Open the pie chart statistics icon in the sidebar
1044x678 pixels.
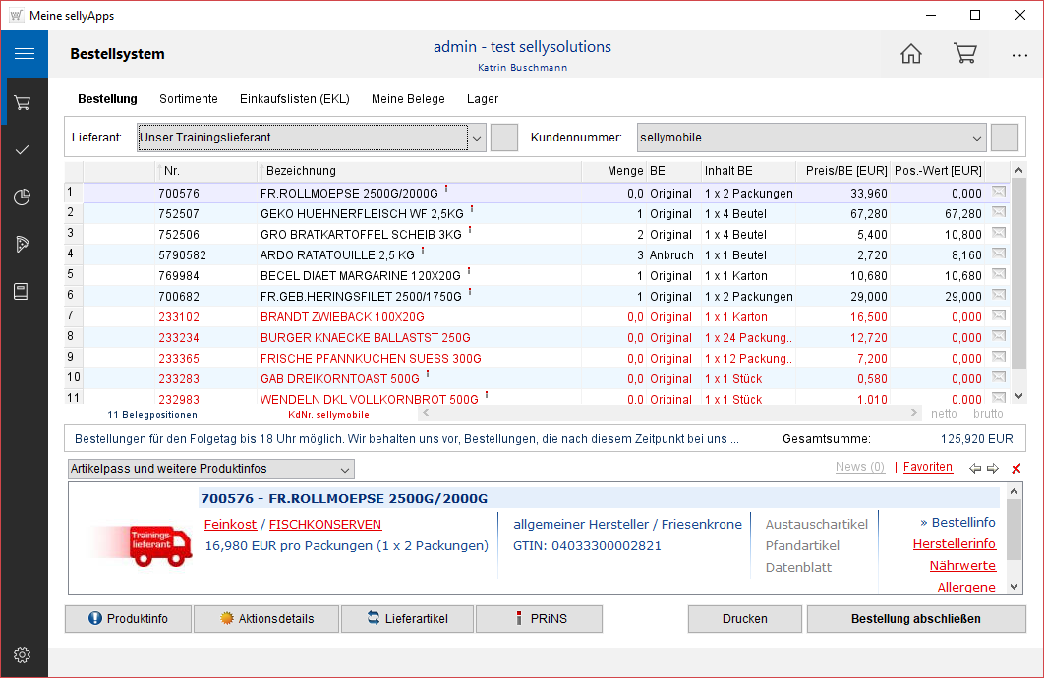[24, 198]
